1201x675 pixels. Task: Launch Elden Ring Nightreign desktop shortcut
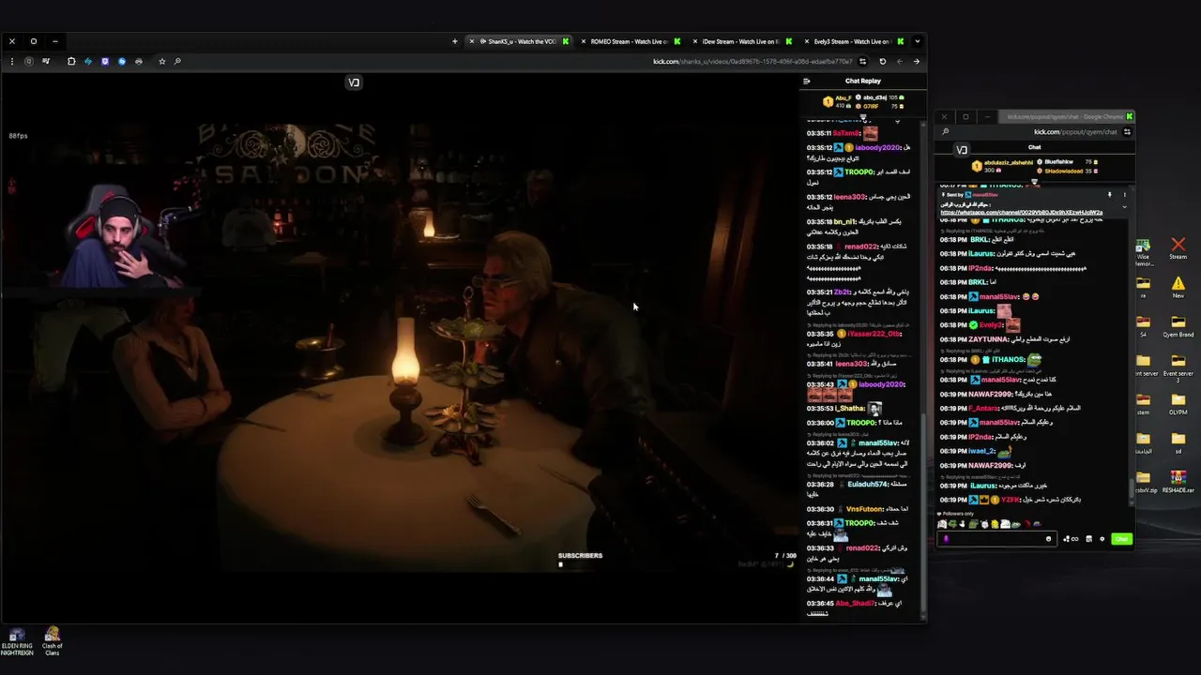point(16,641)
